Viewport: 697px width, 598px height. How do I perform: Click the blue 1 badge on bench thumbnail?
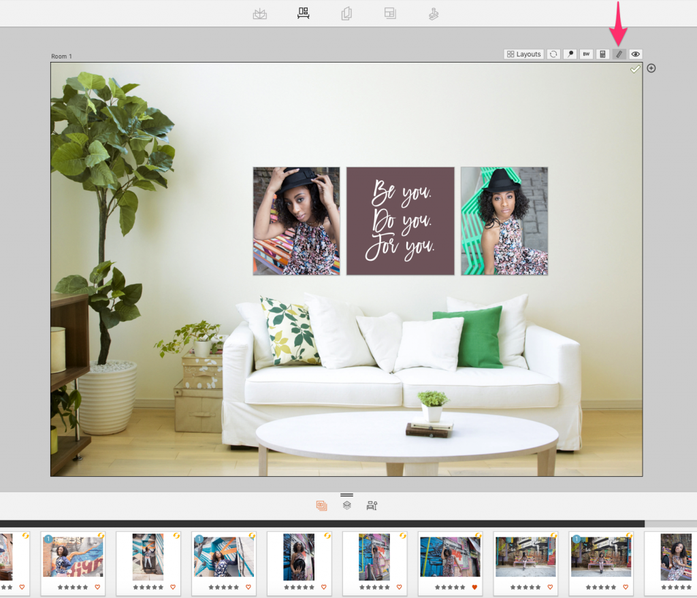pos(576,539)
